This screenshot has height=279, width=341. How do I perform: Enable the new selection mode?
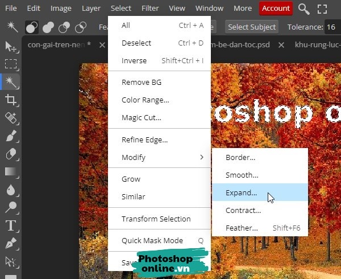click(x=32, y=27)
